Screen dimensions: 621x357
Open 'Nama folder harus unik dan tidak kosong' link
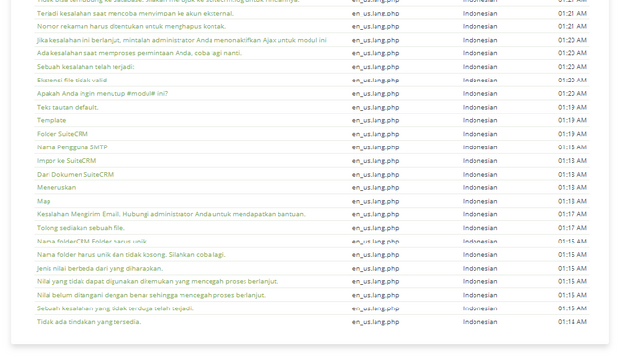[x=131, y=255]
